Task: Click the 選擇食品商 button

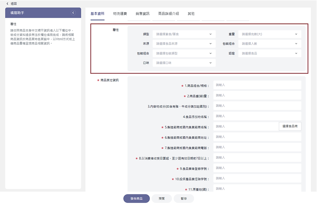Action: pyautogui.click(x=290, y=126)
